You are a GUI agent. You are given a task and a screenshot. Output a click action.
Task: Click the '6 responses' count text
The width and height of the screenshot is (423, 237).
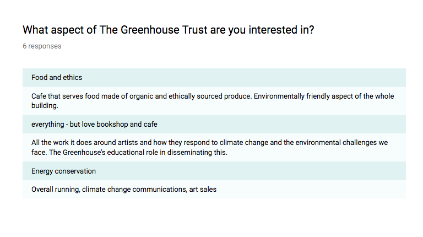click(x=42, y=46)
